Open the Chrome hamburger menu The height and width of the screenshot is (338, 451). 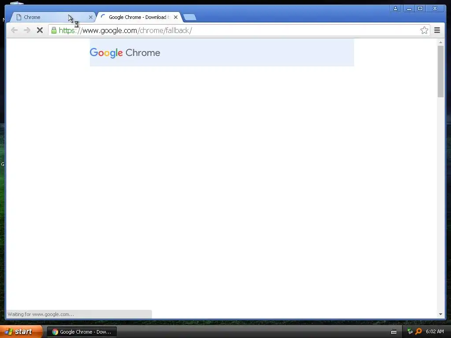coord(437,30)
